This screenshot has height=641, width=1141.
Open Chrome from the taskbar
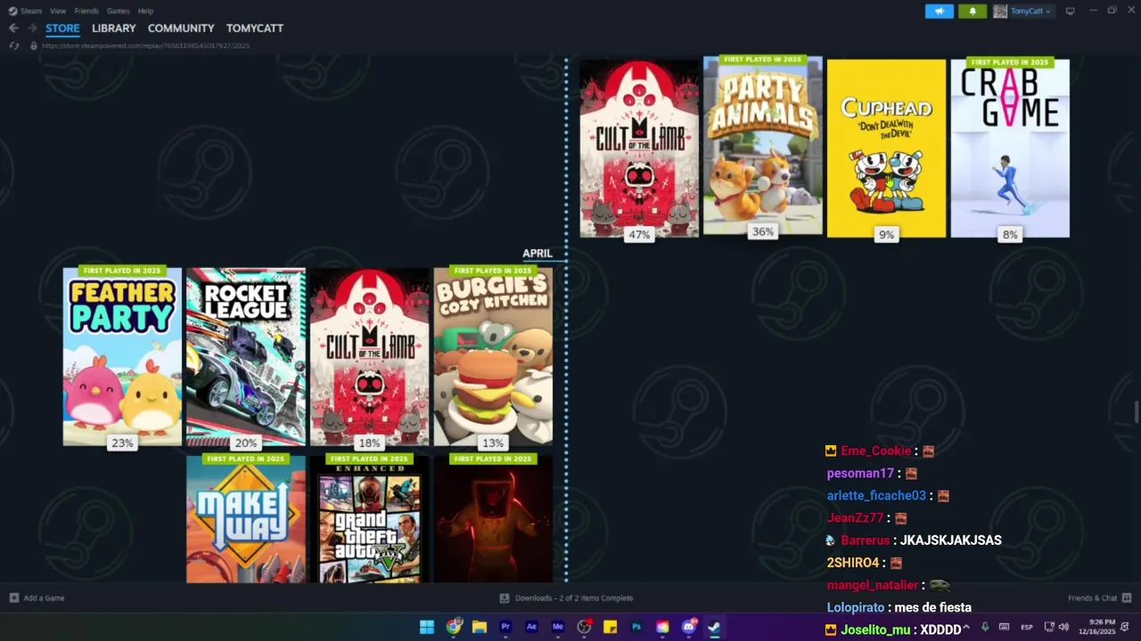[x=454, y=627]
